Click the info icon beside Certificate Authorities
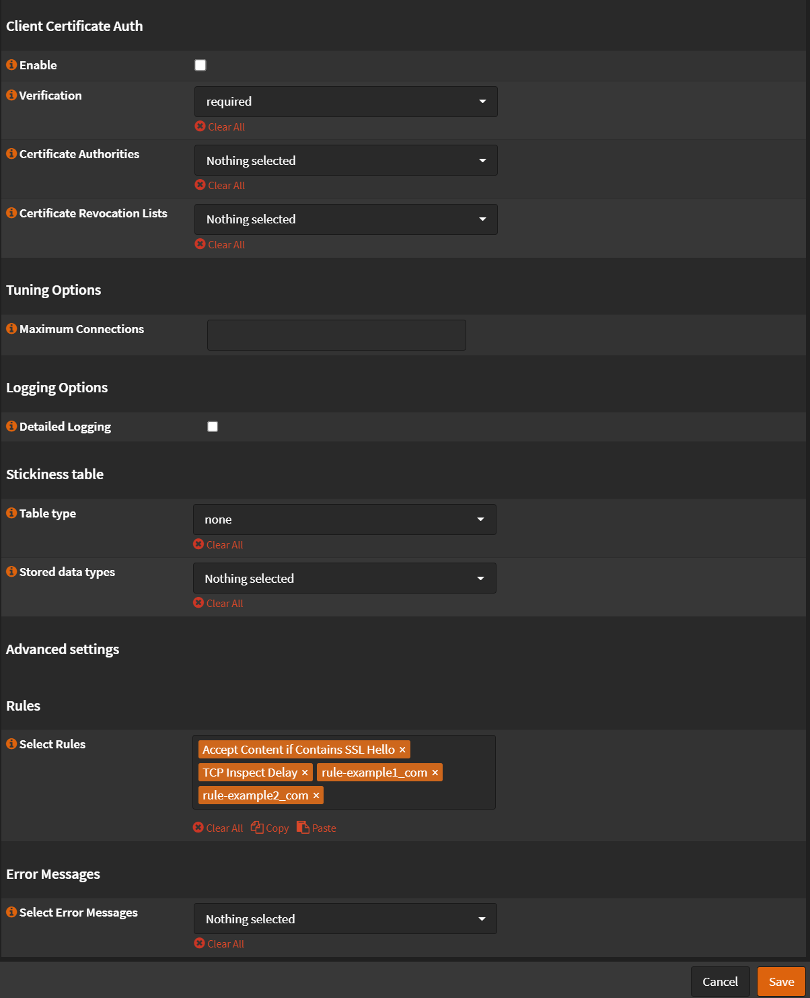 click(x=11, y=153)
